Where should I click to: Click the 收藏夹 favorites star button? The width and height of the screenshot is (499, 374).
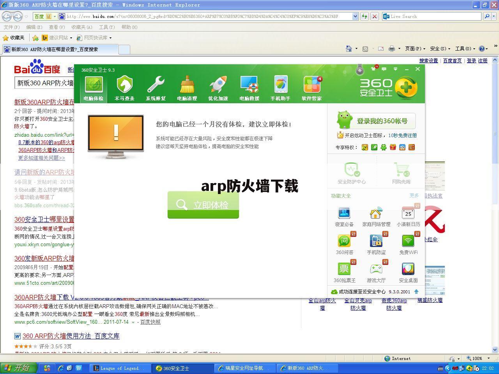pyautogui.click(x=14, y=38)
